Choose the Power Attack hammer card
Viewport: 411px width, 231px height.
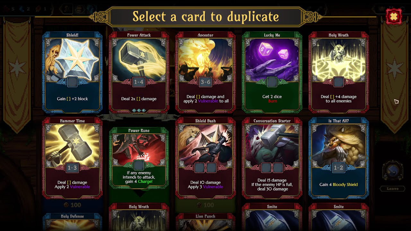click(x=139, y=73)
